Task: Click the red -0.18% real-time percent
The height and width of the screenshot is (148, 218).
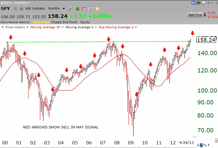Action: pos(212,17)
